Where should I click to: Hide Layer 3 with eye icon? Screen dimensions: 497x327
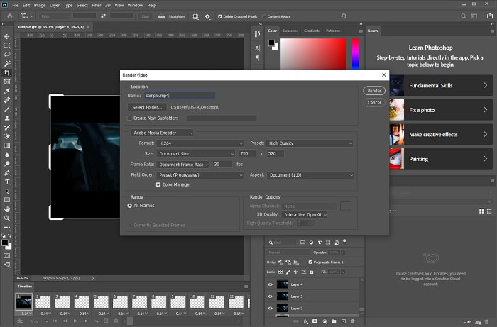pos(270,296)
